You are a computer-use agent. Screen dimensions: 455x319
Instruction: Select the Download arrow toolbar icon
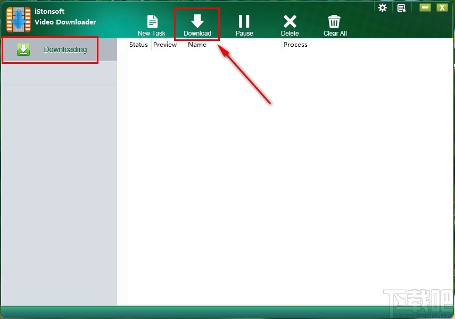(197, 23)
